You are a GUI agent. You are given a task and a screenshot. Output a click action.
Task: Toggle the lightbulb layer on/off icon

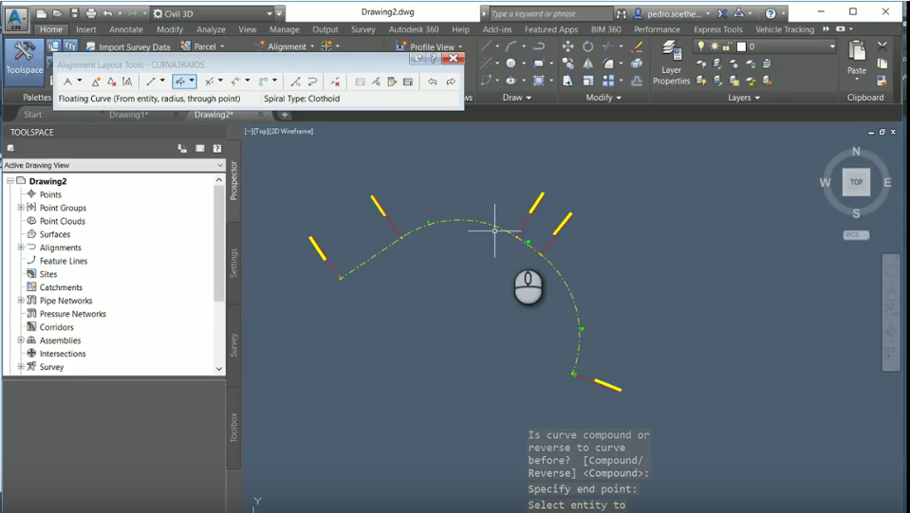click(x=701, y=46)
